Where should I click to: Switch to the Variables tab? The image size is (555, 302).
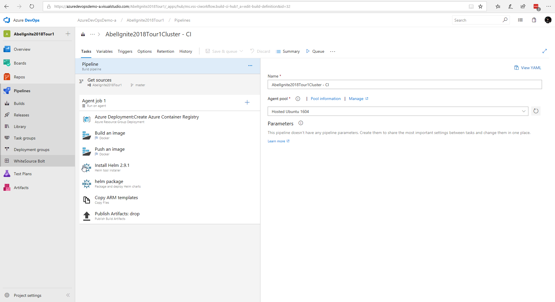pyautogui.click(x=104, y=51)
